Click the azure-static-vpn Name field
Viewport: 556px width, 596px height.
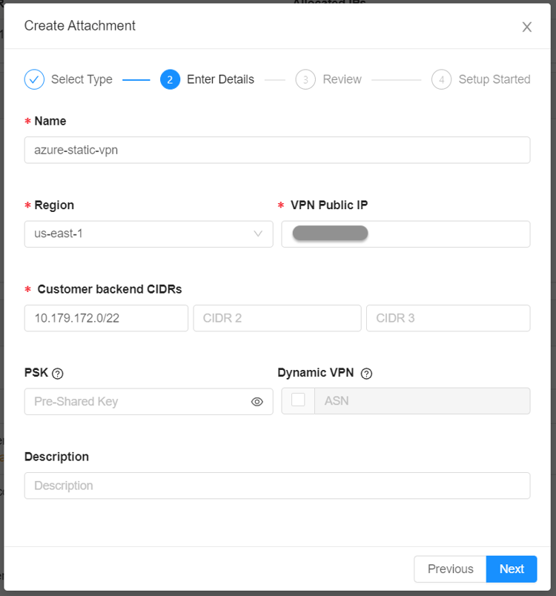(x=277, y=150)
